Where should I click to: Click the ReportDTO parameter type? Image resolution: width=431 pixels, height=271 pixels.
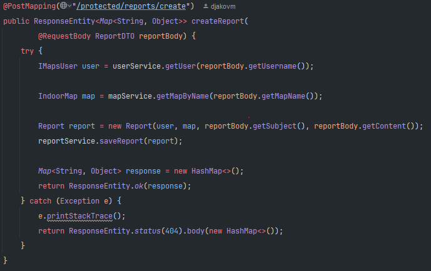(114, 36)
